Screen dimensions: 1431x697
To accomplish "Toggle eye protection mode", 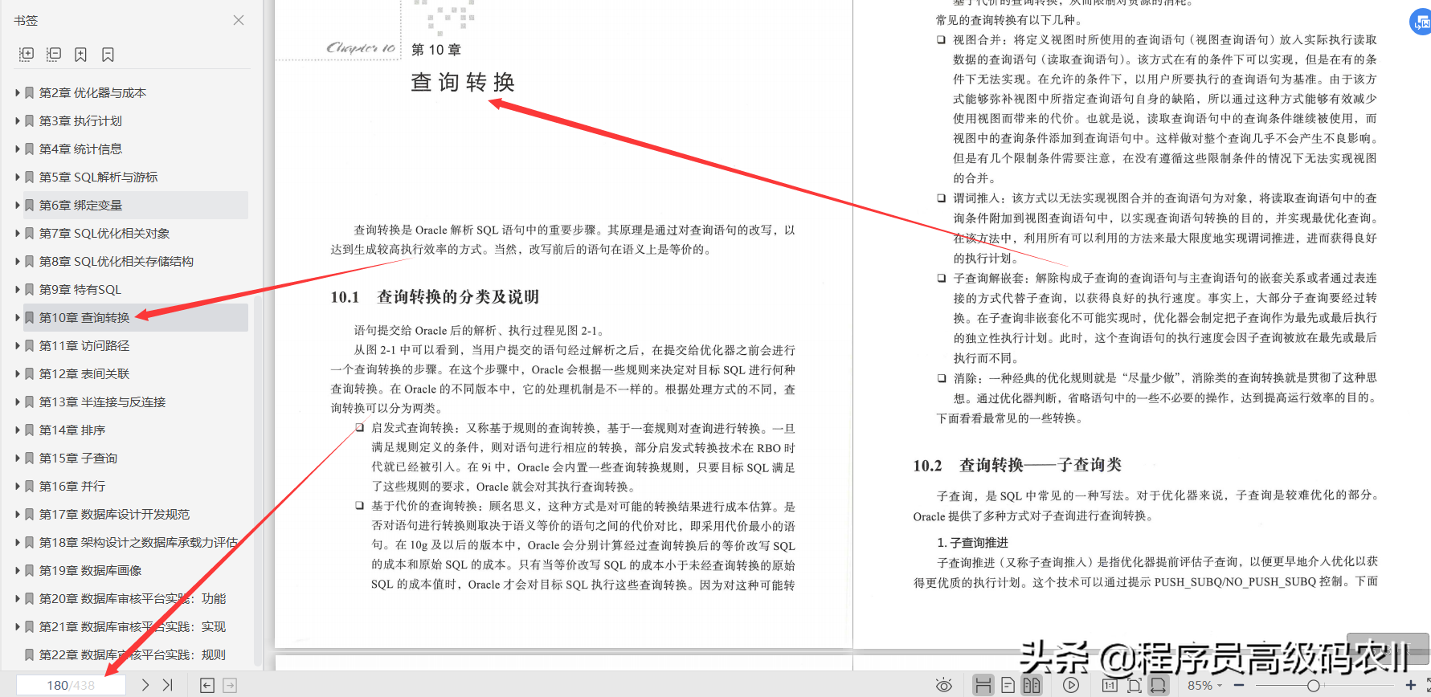I will [x=944, y=685].
